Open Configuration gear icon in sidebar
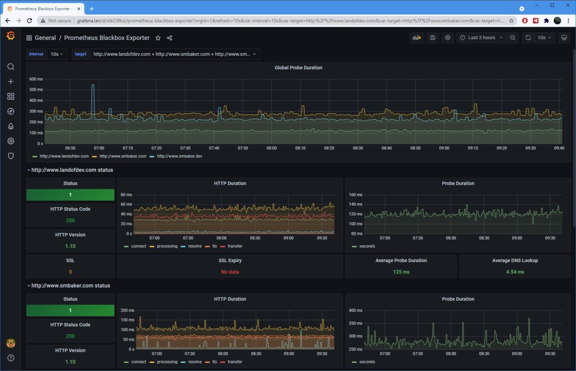This screenshot has height=371, width=576. click(11, 141)
